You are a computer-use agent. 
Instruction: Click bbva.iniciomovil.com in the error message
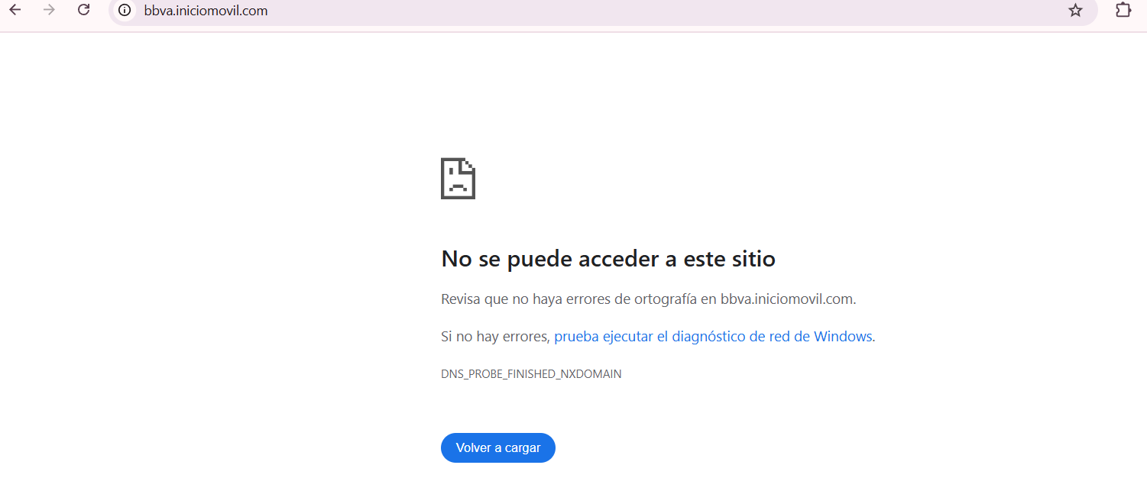(x=786, y=299)
